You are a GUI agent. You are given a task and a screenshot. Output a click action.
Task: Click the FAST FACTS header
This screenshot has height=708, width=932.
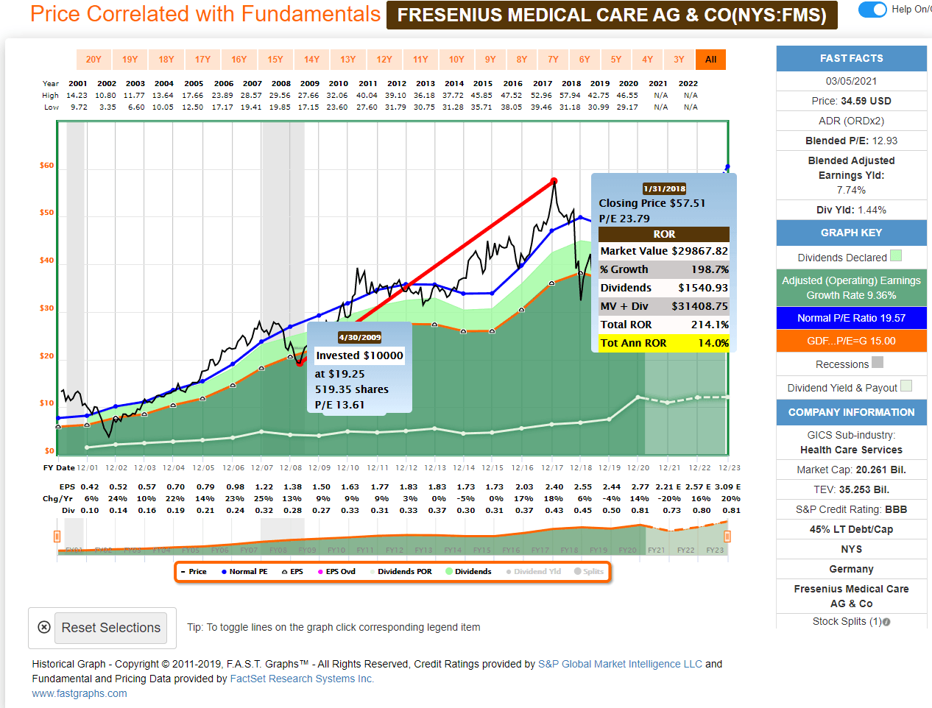851,58
